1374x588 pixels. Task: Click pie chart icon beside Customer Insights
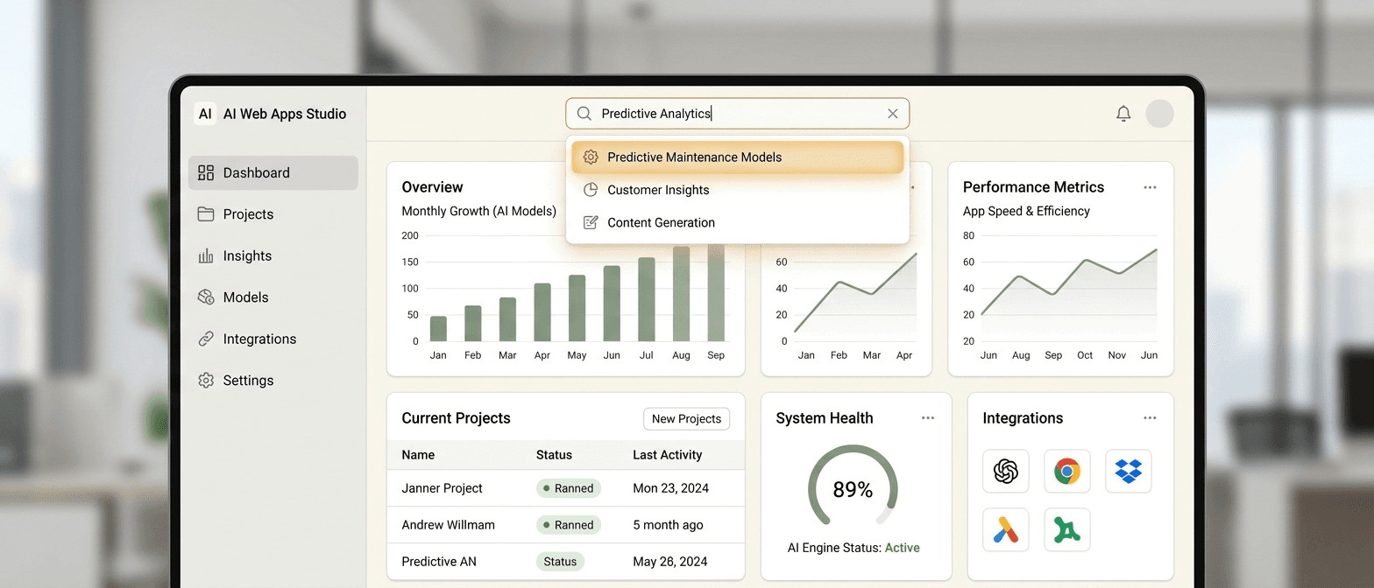[x=591, y=190]
